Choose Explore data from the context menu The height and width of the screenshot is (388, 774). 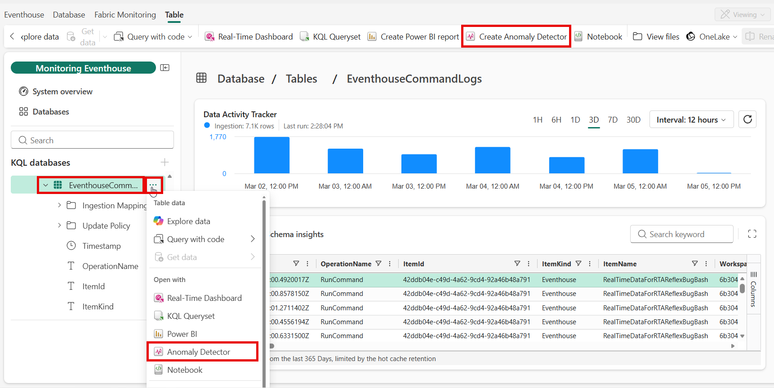tap(205, 221)
